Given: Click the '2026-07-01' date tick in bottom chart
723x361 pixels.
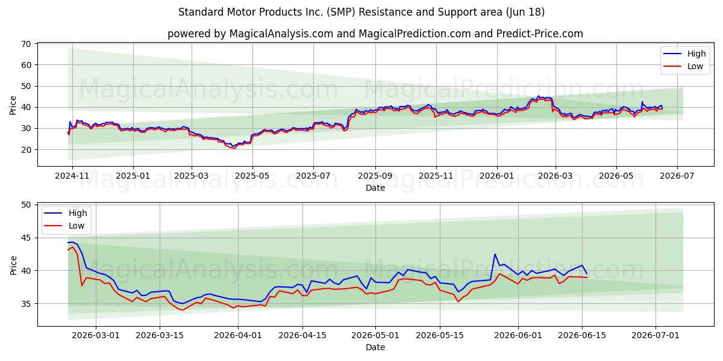Looking at the screenshot, I should [x=656, y=335].
